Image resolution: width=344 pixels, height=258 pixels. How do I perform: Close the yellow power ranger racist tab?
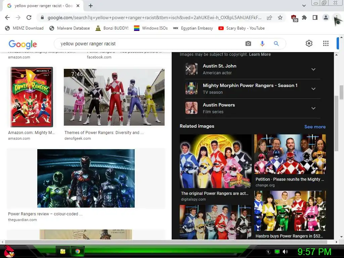pyautogui.click(x=78, y=6)
